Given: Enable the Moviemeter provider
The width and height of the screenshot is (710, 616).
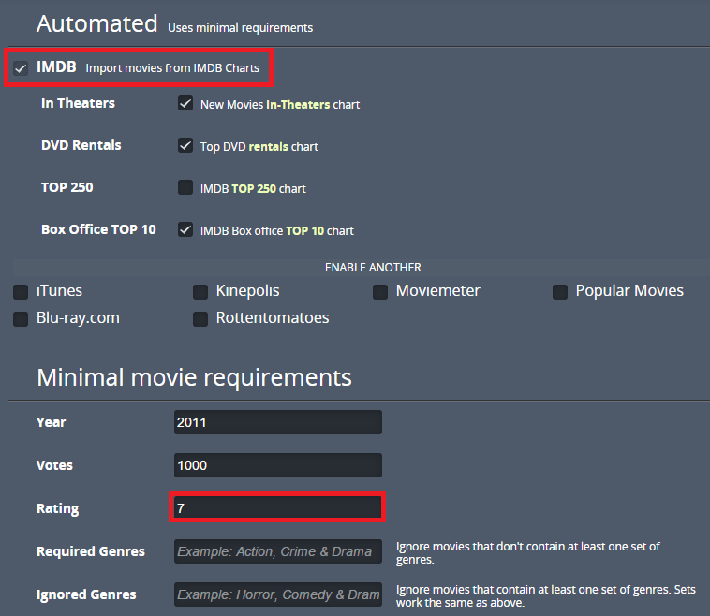Looking at the screenshot, I should pyautogui.click(x=380, y=292).
